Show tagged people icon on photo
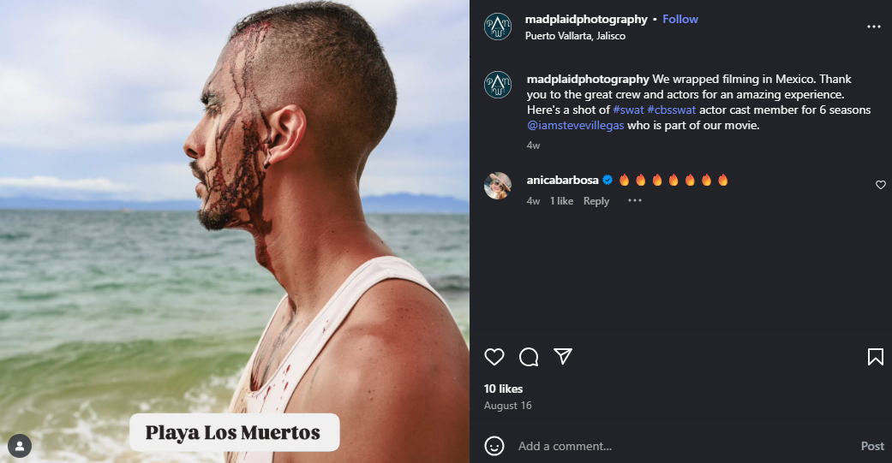Screen dimensions: 892x463 coord(20,446)
